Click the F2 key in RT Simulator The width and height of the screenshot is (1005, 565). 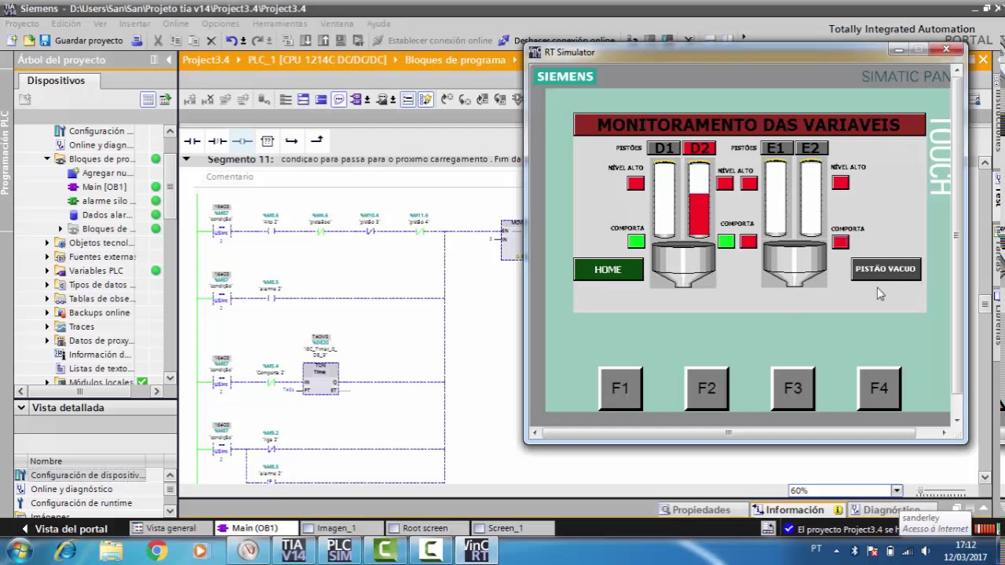click(707, 388)
